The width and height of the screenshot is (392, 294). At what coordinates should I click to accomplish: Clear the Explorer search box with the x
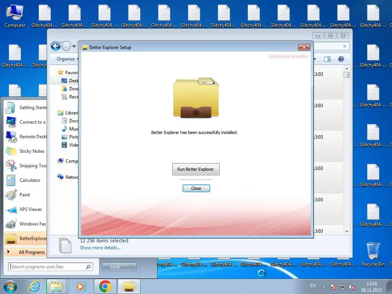point(345,46)
